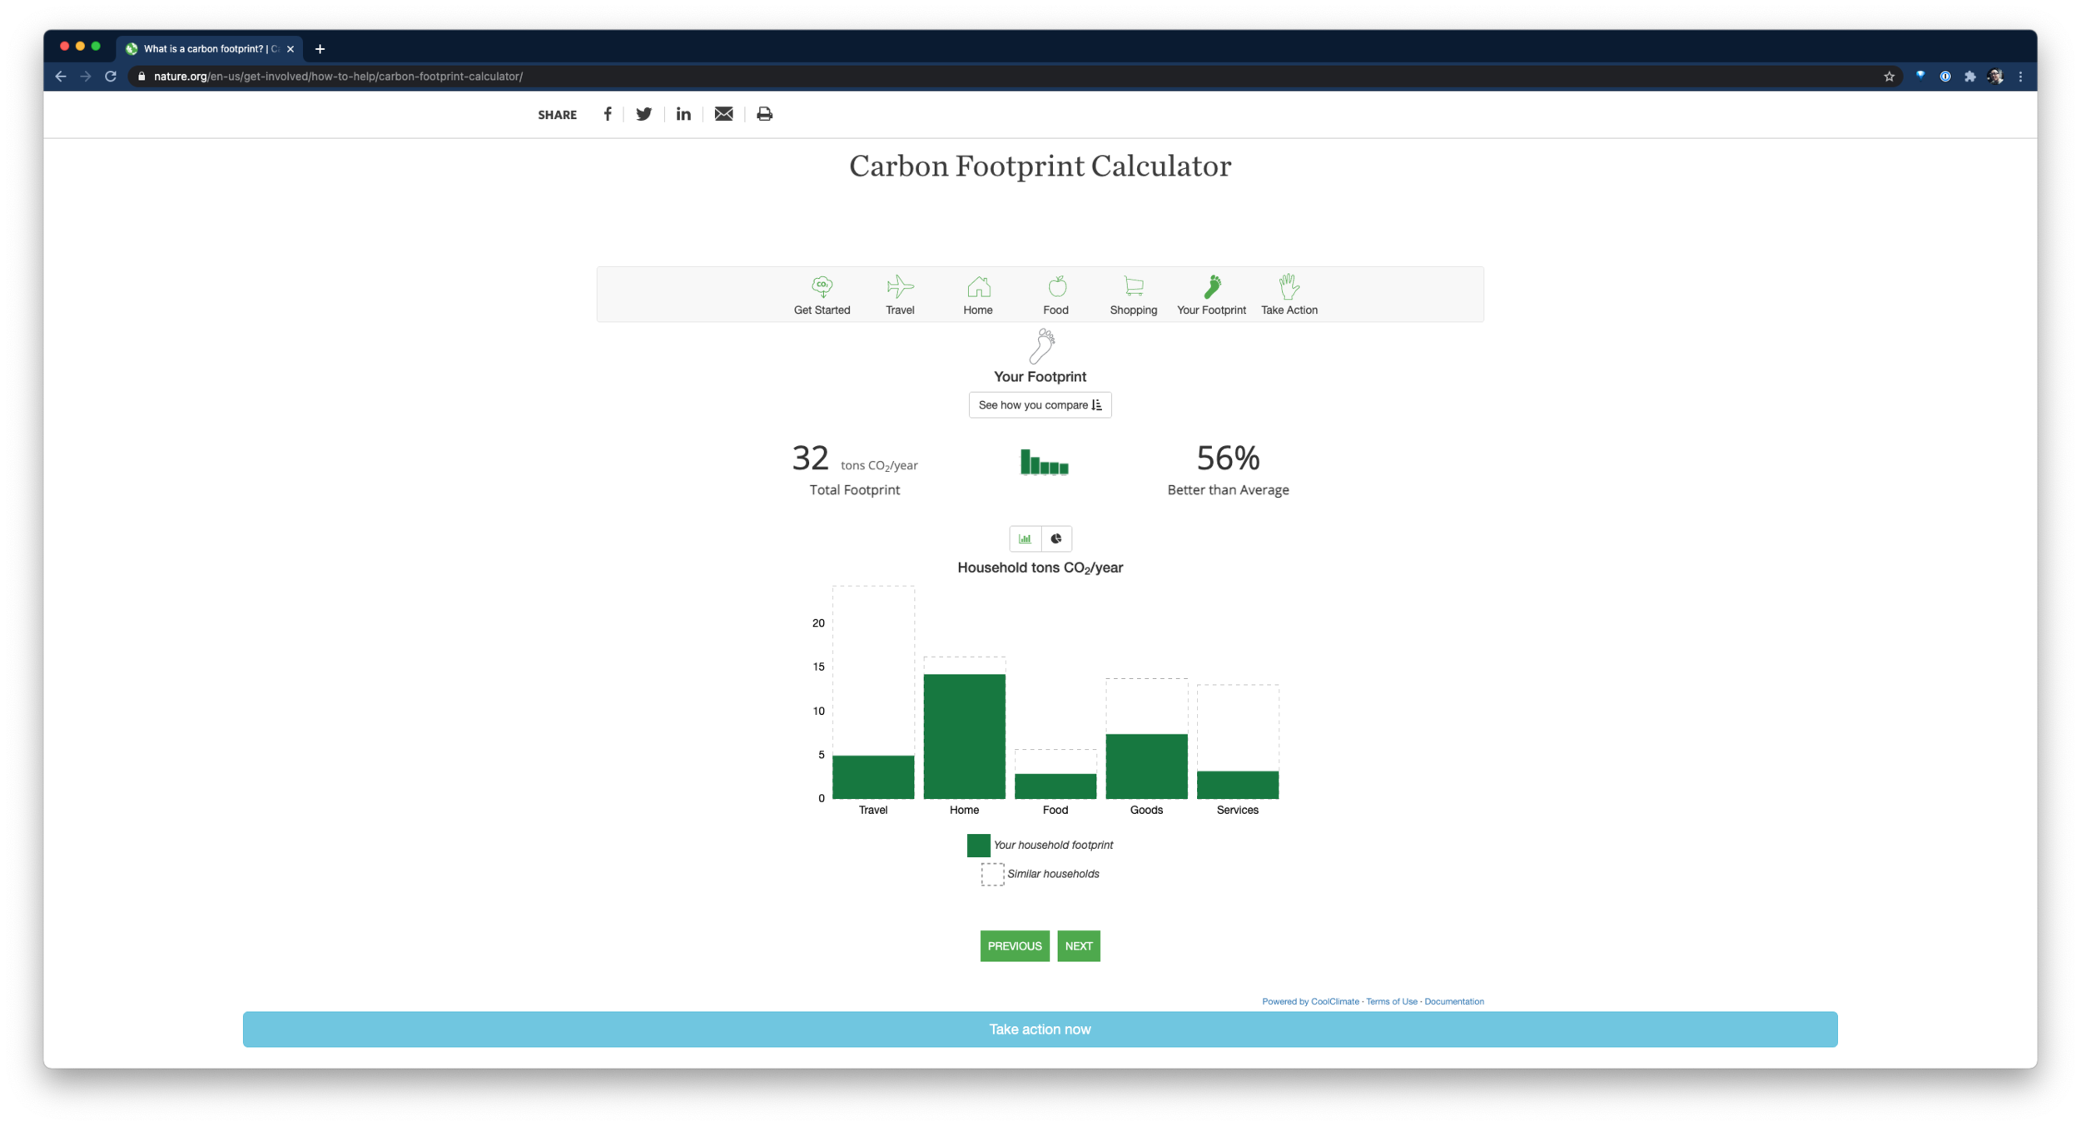The width and height of the screenshot is (2081, 1126).
Task: Share the page on Facebook
Action: click(x=608, y=114)
